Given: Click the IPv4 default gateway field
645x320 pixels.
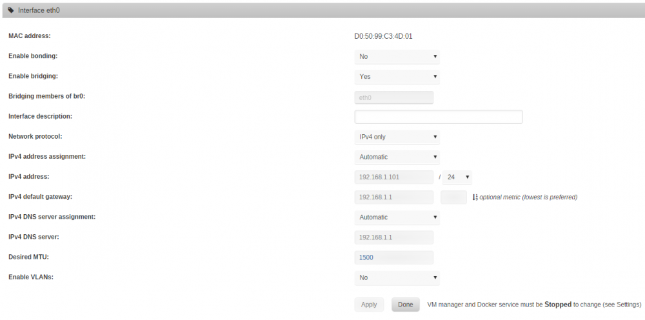Looking at the screenshot, I should click(x=394, y=197).
